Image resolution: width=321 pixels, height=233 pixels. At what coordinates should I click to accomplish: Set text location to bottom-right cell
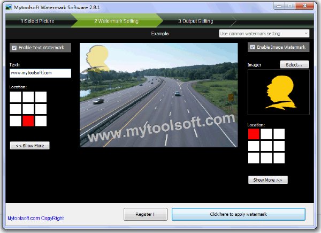[41, 121]
